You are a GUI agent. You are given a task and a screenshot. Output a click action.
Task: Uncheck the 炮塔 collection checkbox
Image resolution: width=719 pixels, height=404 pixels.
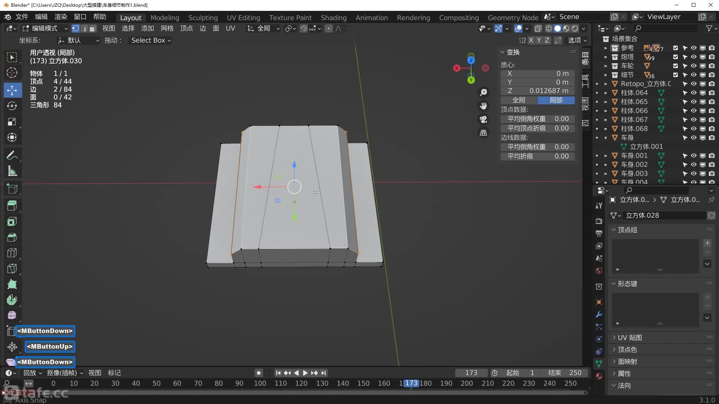pos(675,57)
